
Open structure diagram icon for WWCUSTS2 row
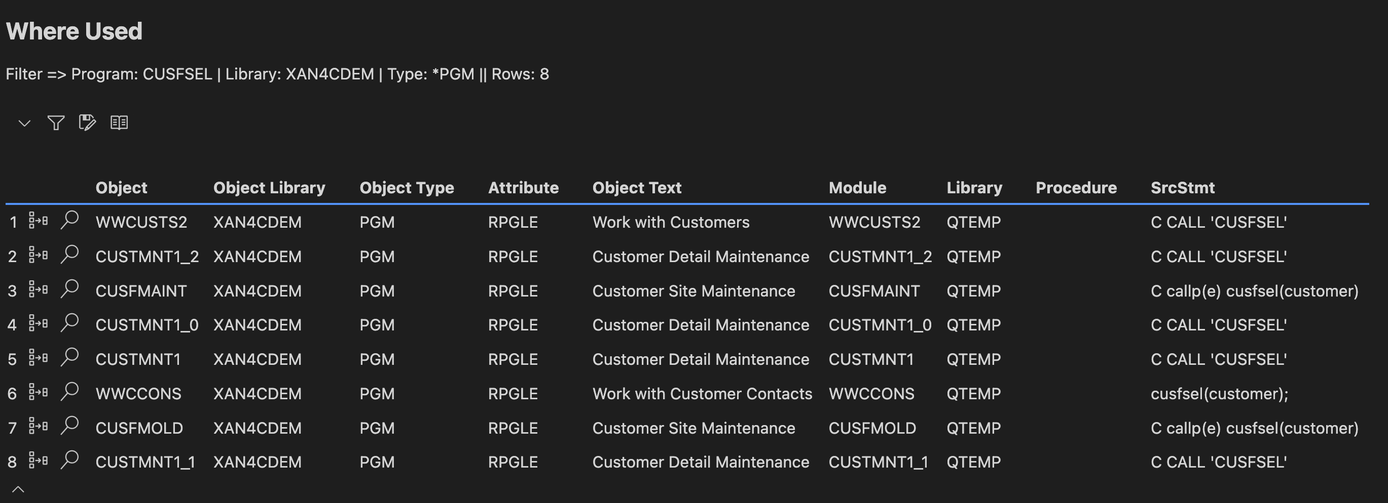38,221
